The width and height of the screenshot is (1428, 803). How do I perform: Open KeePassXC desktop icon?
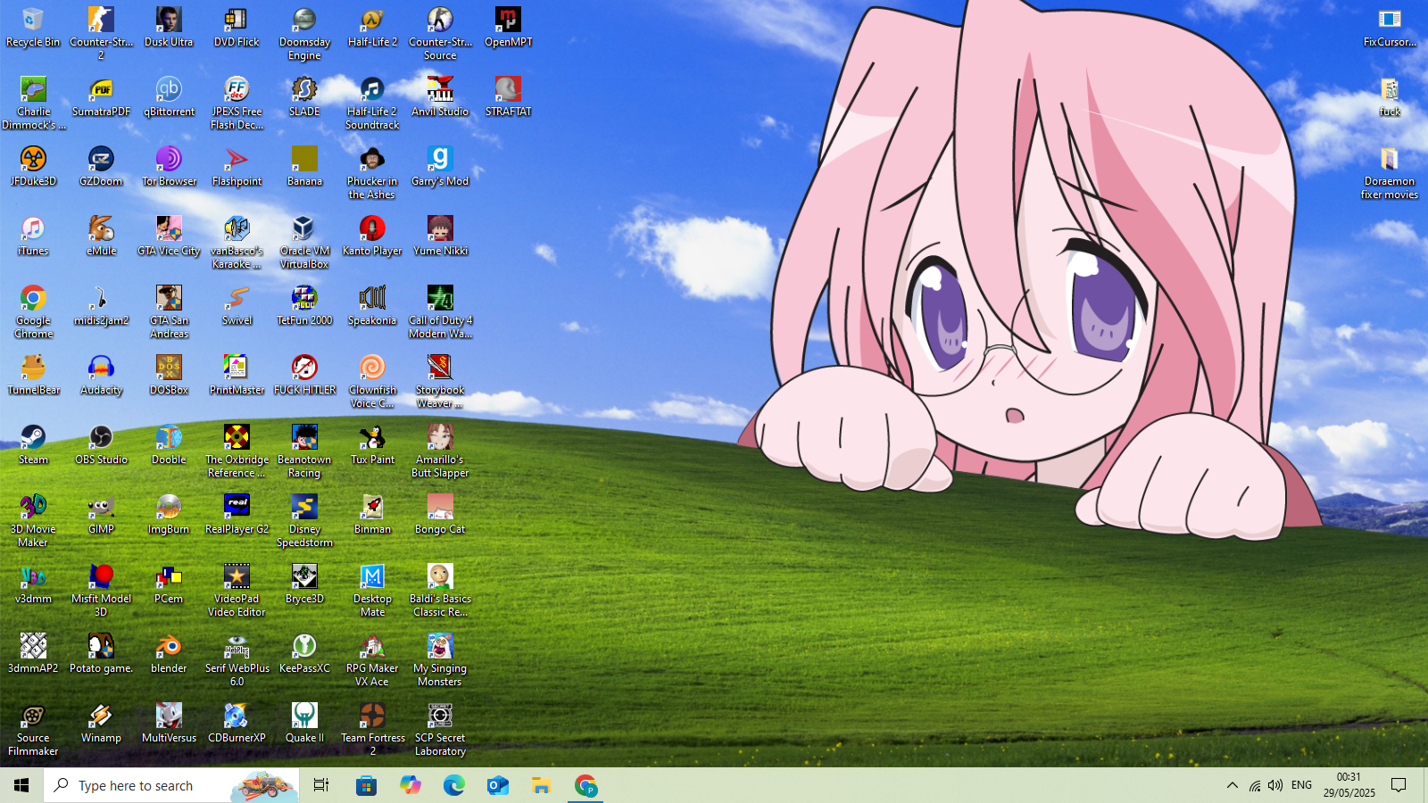point(304,654)
